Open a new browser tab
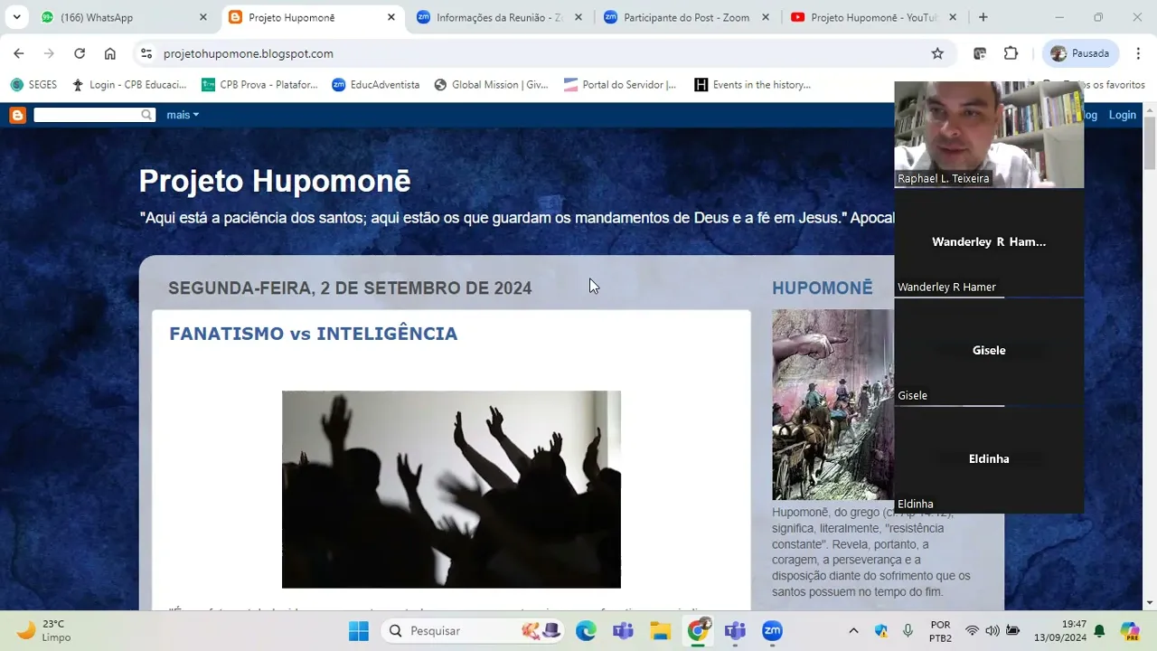1157x651 pixels. click(x=983, y=17)
